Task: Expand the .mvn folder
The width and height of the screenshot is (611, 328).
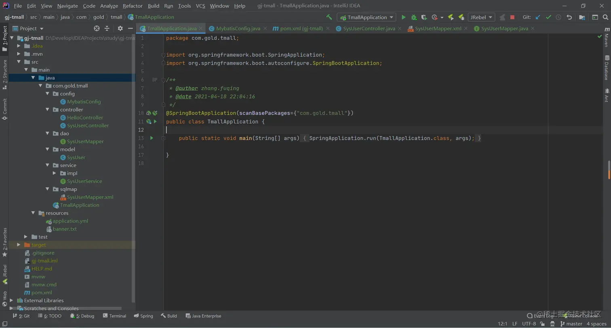Action: click(19, 54)
